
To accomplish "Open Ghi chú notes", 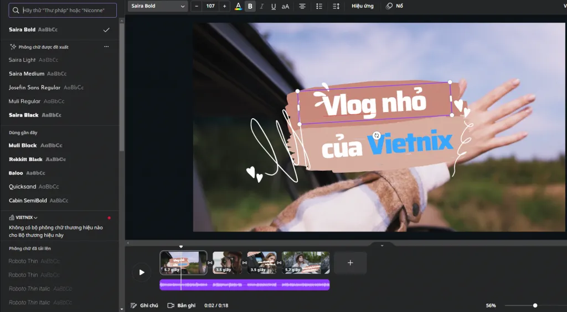I will 145,305.
